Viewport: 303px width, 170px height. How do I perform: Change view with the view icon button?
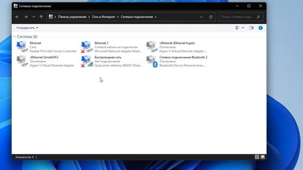tap(237, 28)
